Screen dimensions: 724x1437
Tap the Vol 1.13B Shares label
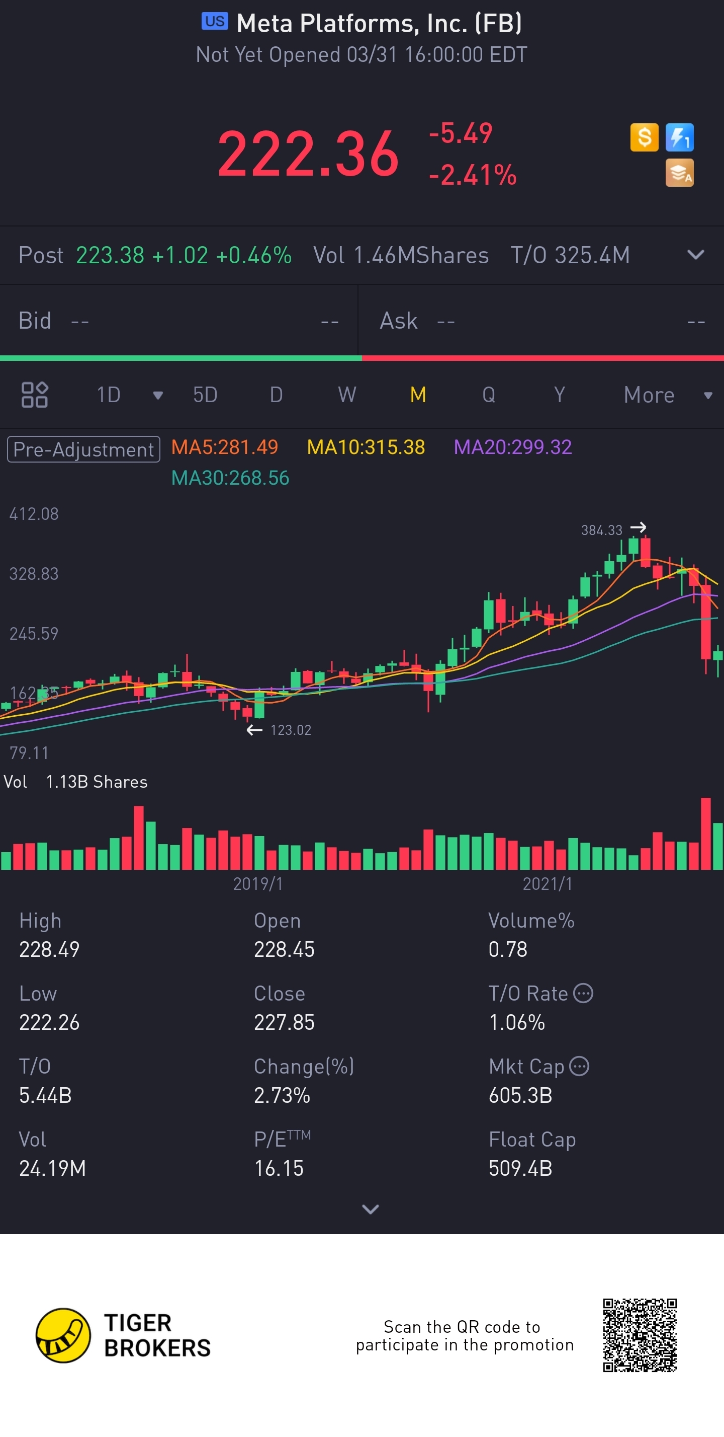(x=76, y=782)
